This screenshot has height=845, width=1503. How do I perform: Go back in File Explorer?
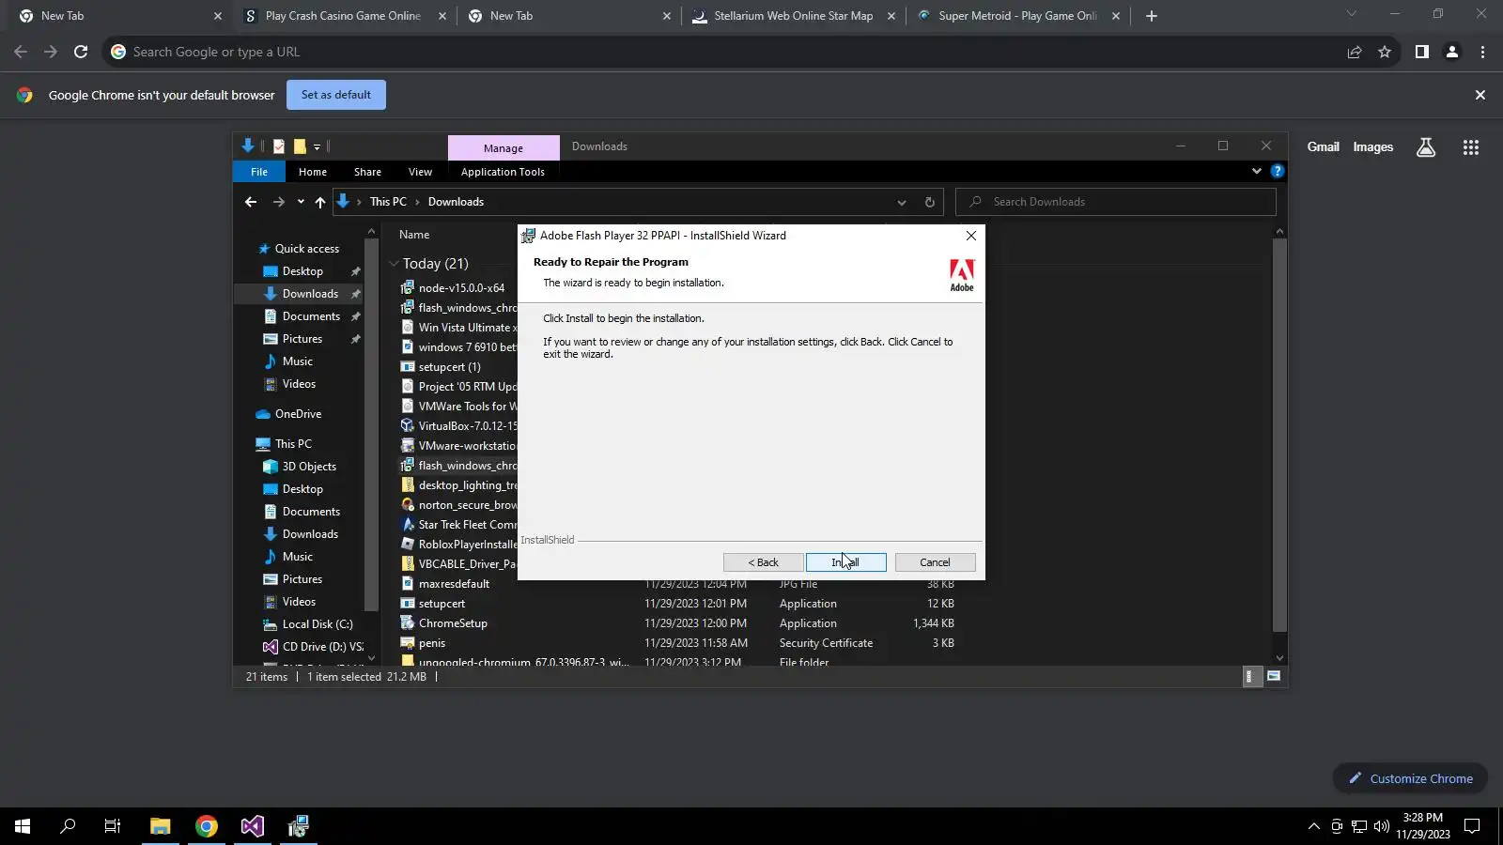click(x=251, y=202)
